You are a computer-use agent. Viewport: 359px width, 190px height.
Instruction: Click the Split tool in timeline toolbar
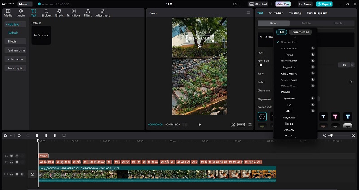(x=37, y=135)
